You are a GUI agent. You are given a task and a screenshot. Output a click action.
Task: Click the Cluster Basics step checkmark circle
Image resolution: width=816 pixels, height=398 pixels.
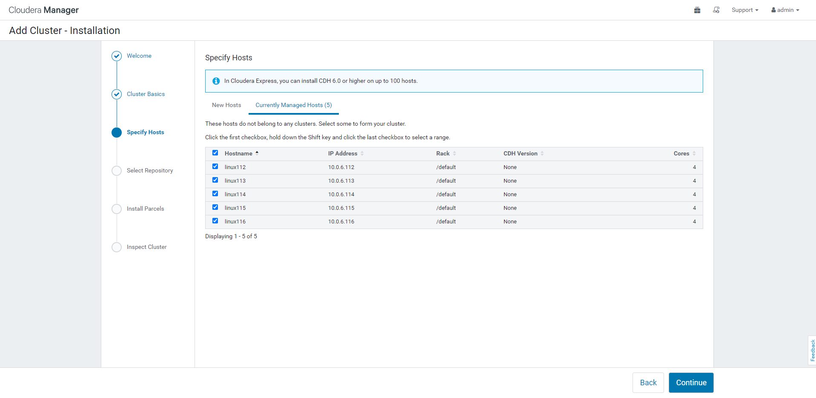tap(117, 94)
